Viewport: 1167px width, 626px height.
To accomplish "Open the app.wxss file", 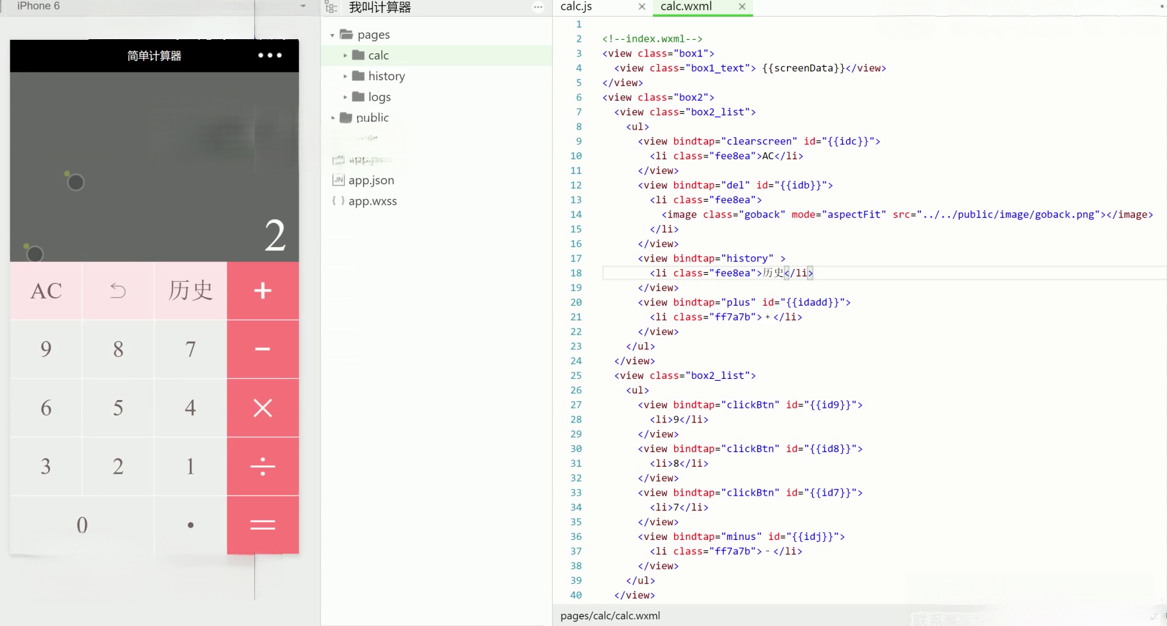I will pos(373,201).
